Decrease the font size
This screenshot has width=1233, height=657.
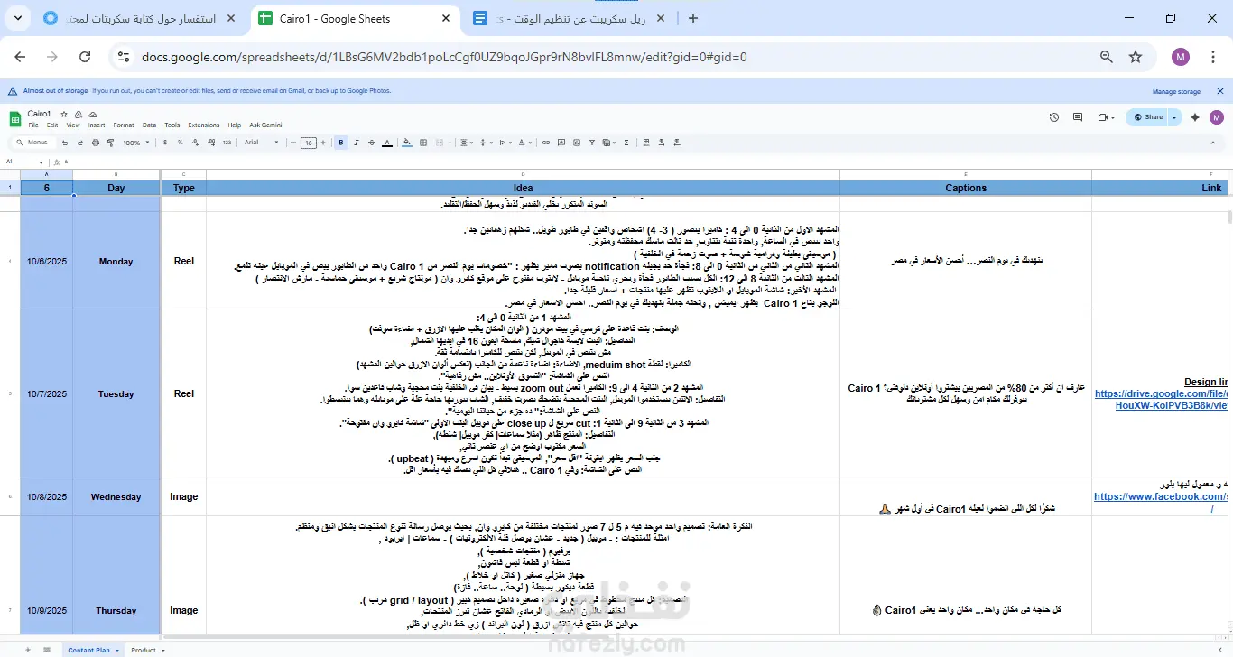293,143
